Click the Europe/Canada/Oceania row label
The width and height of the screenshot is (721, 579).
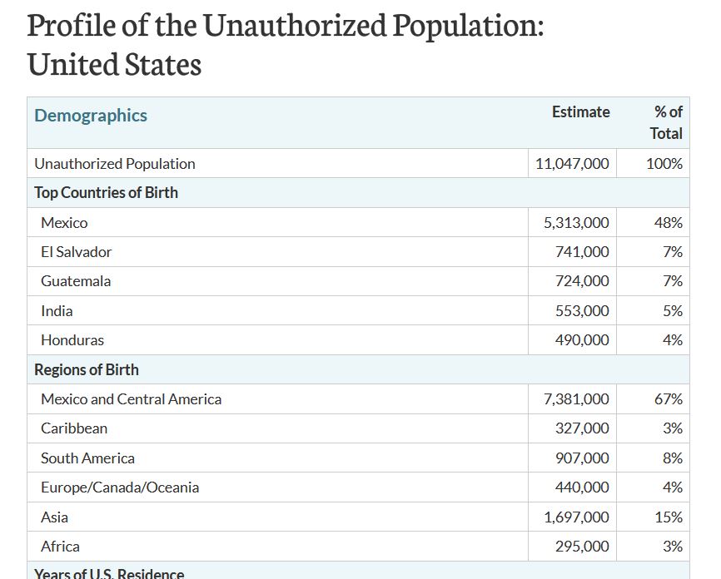click(x=120, y=487)
